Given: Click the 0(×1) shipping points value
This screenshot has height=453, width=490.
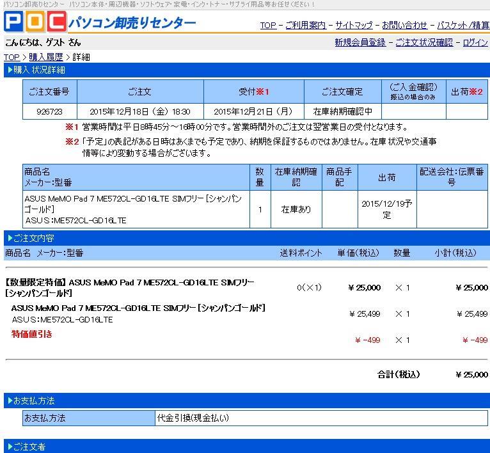Looking at the screenshot, I should pyautogui.click(x=309, y=287).
